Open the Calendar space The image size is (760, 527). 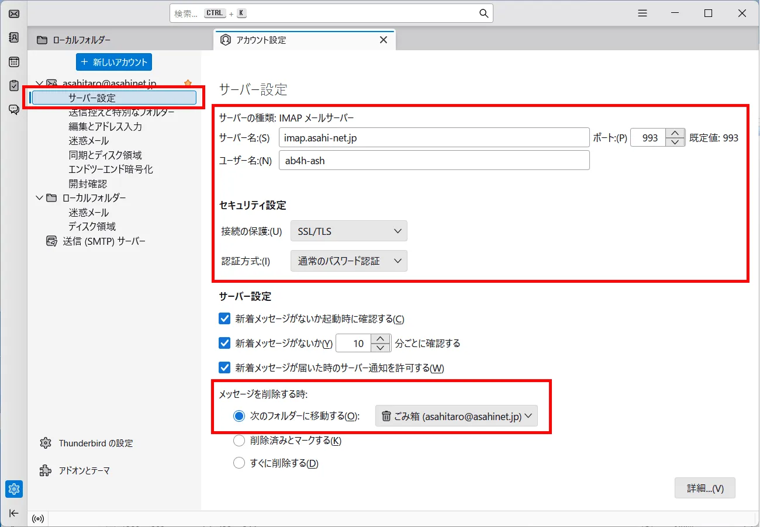pos(13,61)
